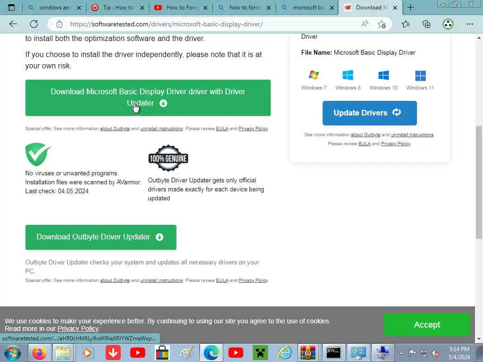Screen dimensions: 483x362
Task: Open the taskbar clock showing 5:14 PM
Action: (x=459, y=353)
